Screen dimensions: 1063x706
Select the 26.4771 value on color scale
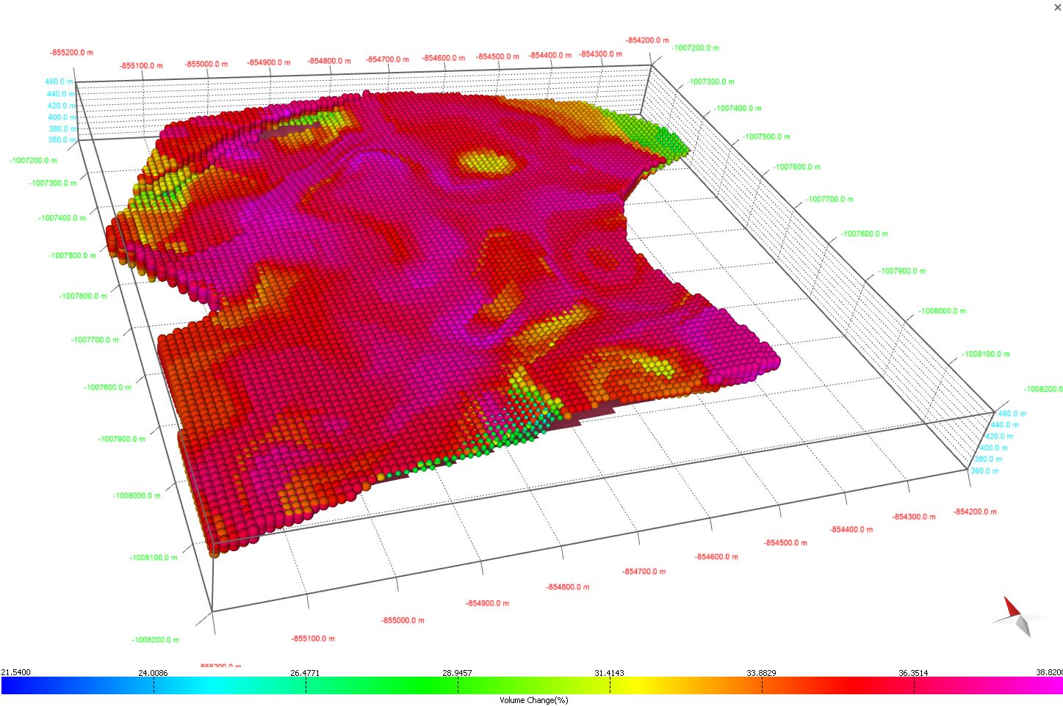[305, 672]
